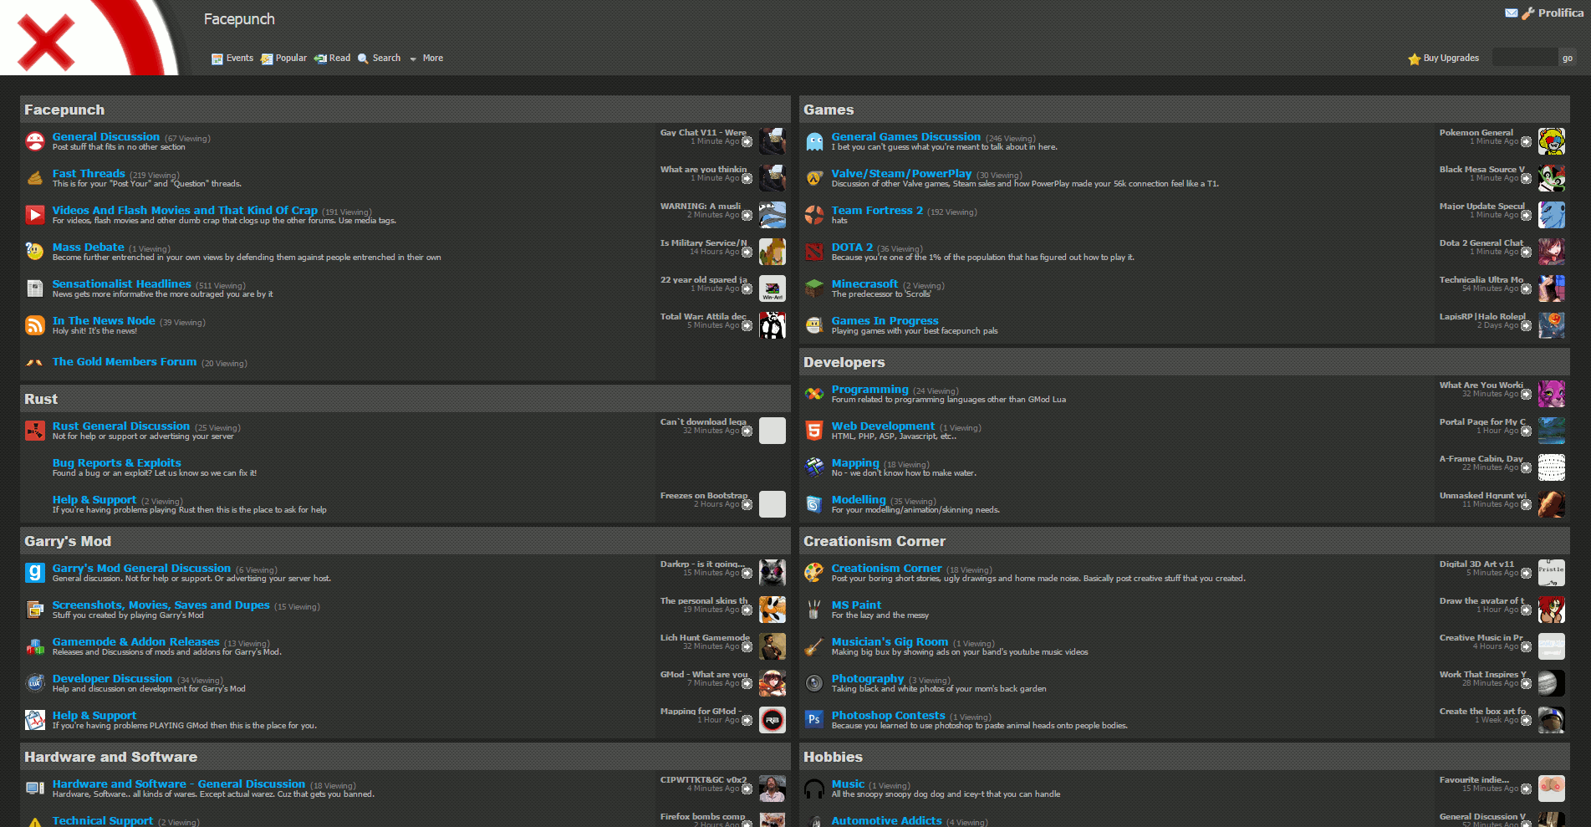Image resolution: width=1591 pixels, height=827 pixels.
Task: Open the Sensationalist Headlines forum
Action: click(x=122, y=284)
